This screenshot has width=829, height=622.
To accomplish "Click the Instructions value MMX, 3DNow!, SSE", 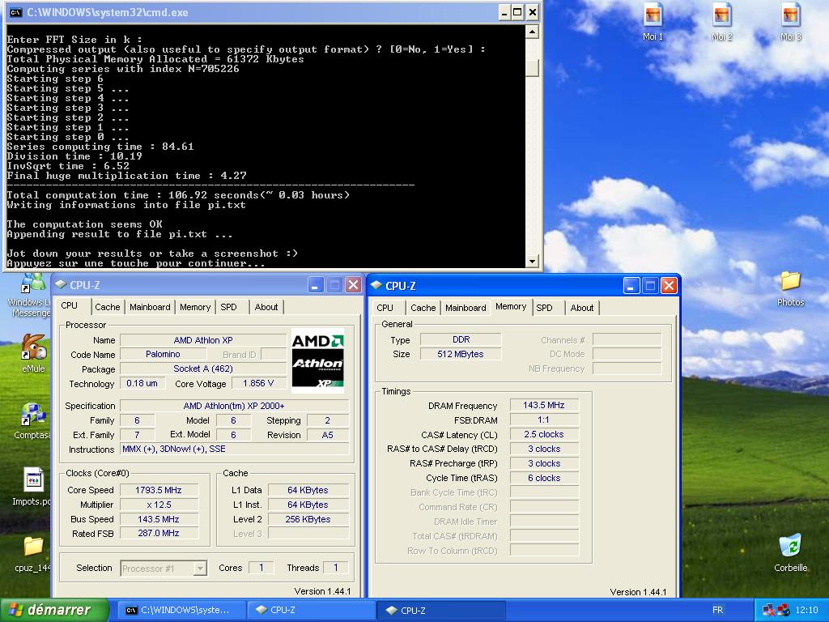I will pyautogui.click(x=234, y=449).
